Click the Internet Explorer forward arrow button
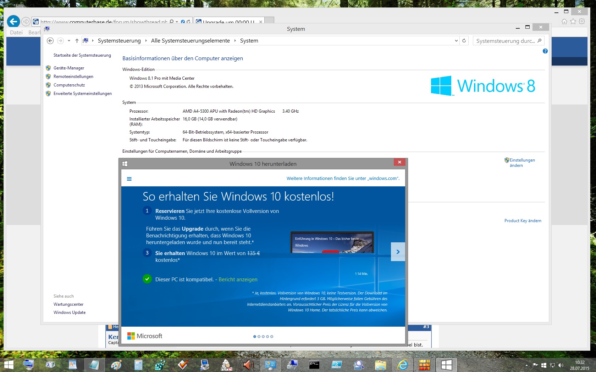This screenshot has height=372, width=596. [26, 22]
